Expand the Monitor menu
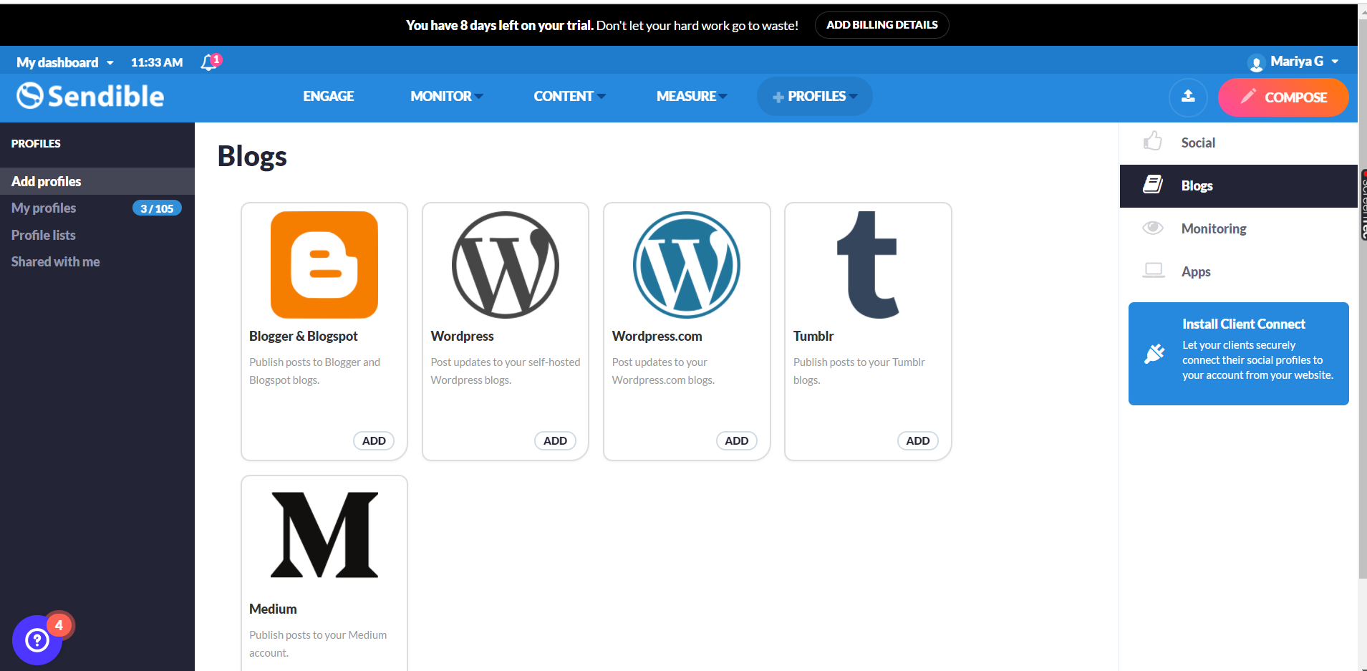The image size is (1367, 671). point(447,96)
